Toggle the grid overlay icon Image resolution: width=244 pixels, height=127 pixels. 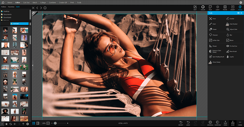tap(34, 123)
